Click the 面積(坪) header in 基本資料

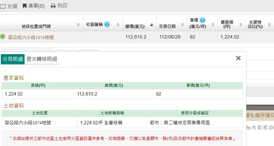pyautogui.click(x=38, y=85)
